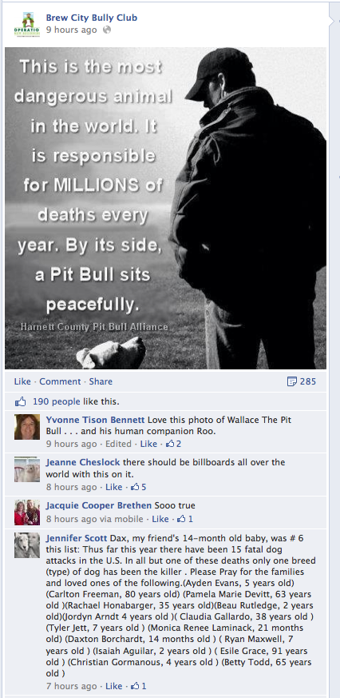Open Brew City Bully Club page name link
340x698 pixels.
[92, 18]
